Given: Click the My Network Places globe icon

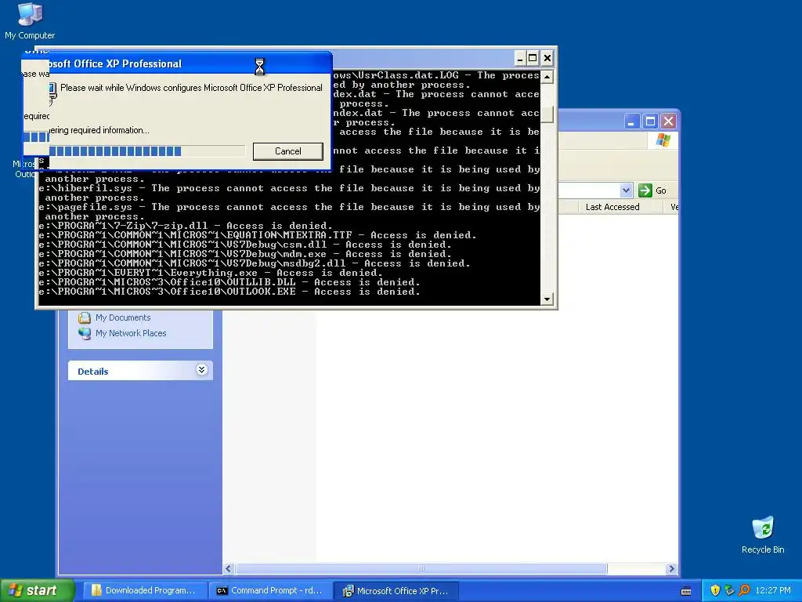Looking at the screenshot, I should 85,333.
